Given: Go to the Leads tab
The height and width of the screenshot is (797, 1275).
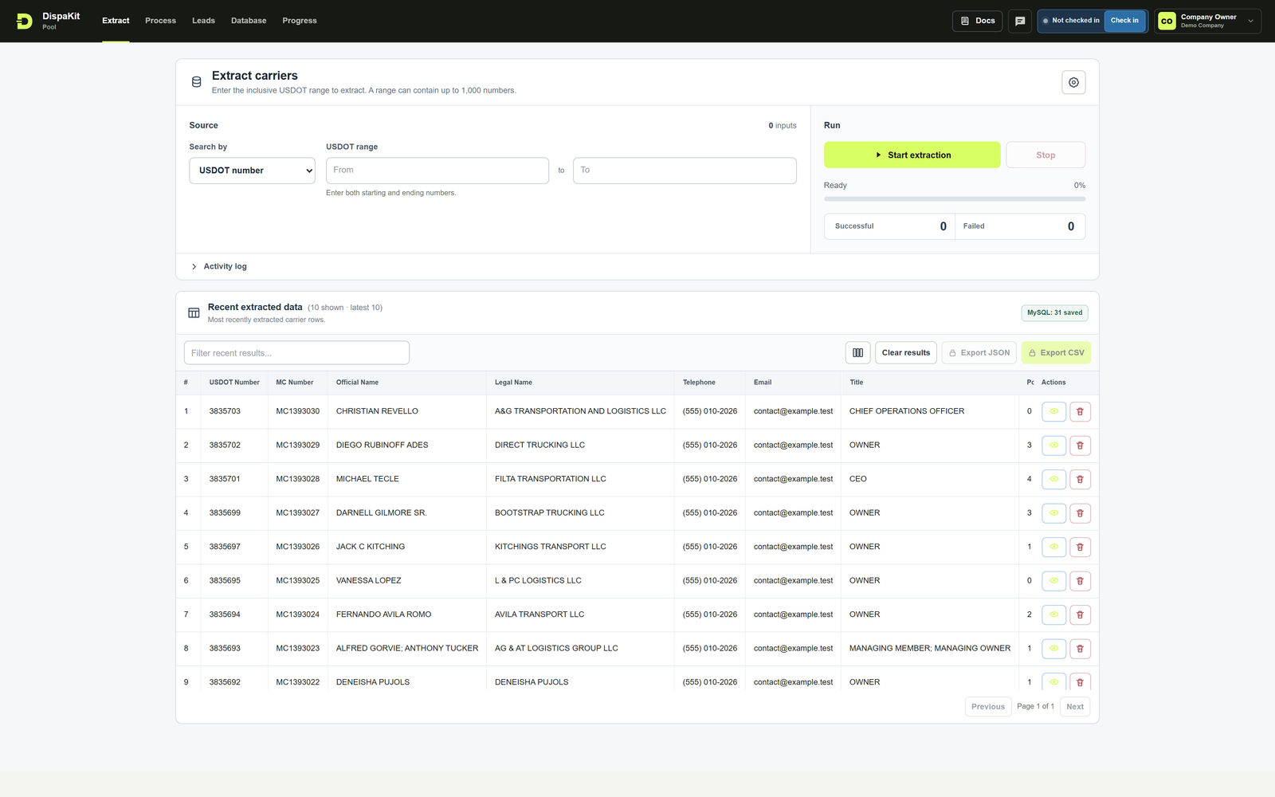Looking at the screenshot, I should [203, 21].
